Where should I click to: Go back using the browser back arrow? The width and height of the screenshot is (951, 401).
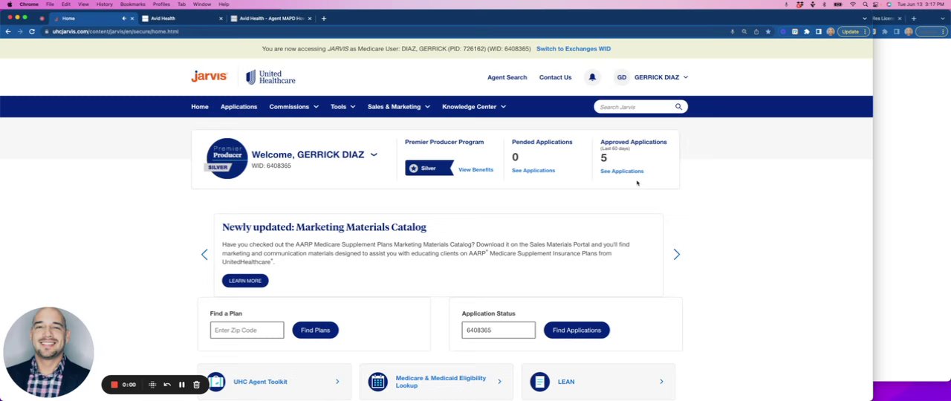(7, 32)
